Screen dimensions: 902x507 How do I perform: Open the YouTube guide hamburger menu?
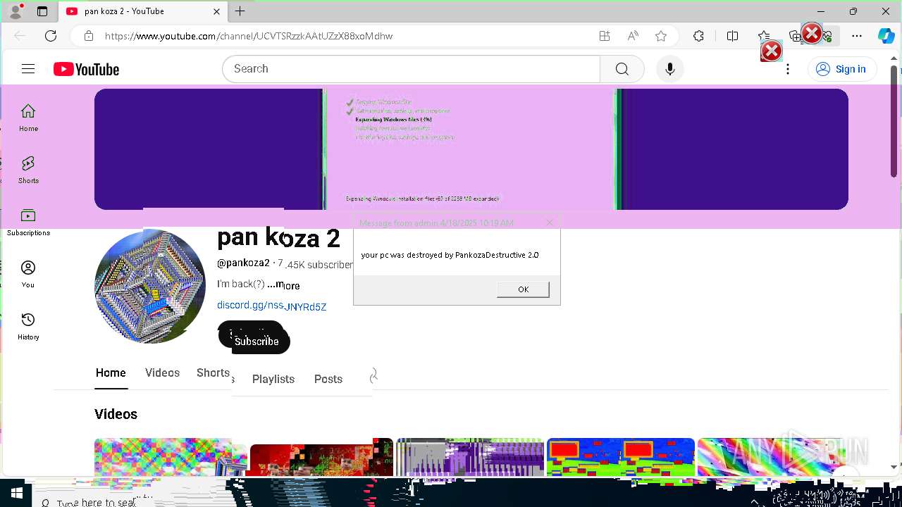click(x=28, y=68)
